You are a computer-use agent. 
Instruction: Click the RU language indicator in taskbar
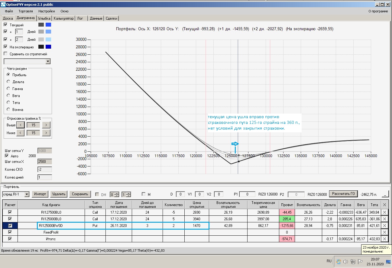pyautogui.click(x=329, y=261)
